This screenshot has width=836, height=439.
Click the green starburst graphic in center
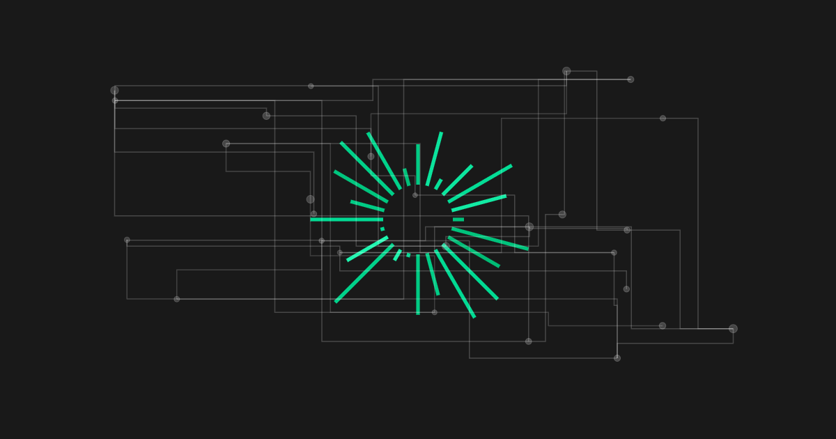tap(419, 223)
